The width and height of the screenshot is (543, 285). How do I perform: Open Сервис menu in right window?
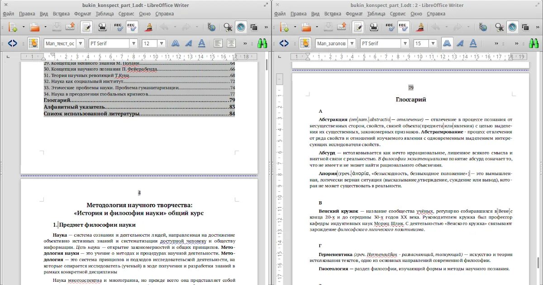(398, 14)
